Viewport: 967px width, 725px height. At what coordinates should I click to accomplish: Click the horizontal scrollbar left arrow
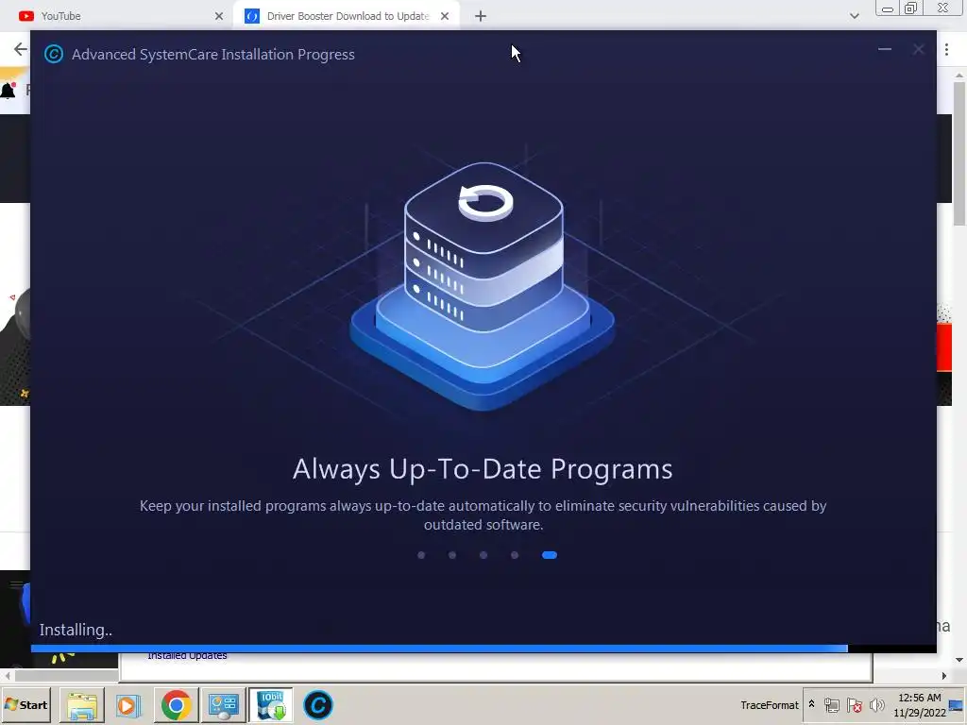(x=8, y=676)
